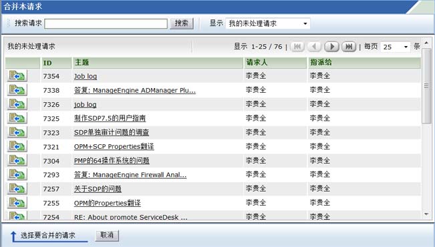435x247 pixels.
Task: Click merge icon for request 7354
Action: 17,75
